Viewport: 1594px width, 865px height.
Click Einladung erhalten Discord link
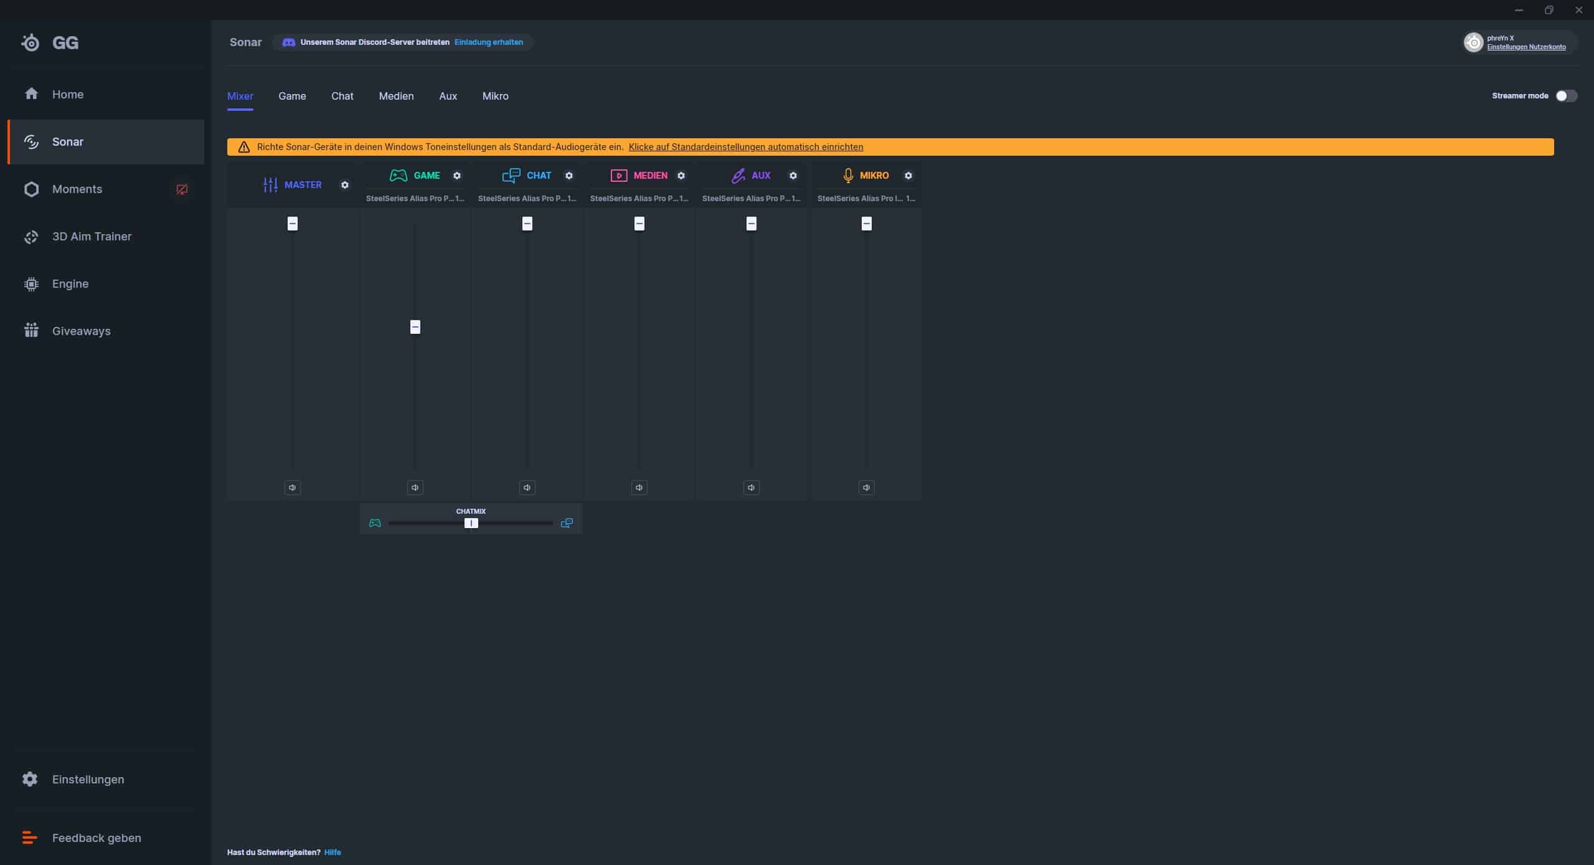pos(488,42)
